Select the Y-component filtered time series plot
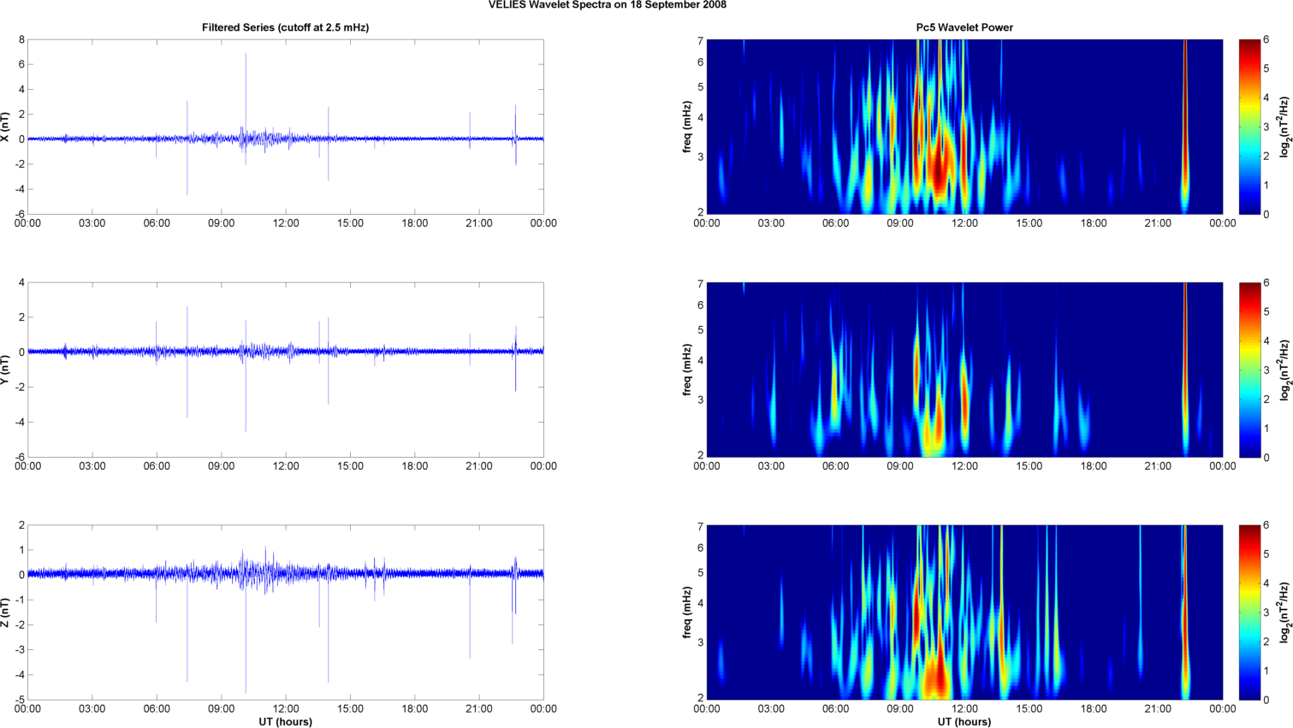The height and width of the screenshot is (728, 1293). point(286,370)
